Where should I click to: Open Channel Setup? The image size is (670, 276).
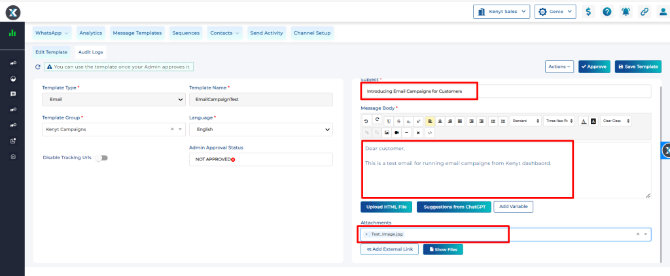[x=312, y=33]
